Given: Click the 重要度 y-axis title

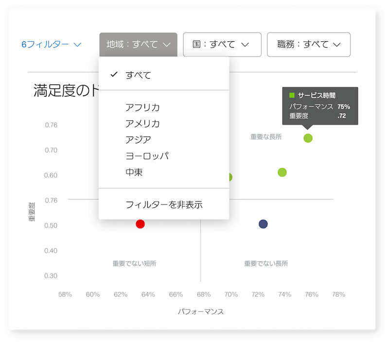Looking at the screenshot, I should coord(32,212).
